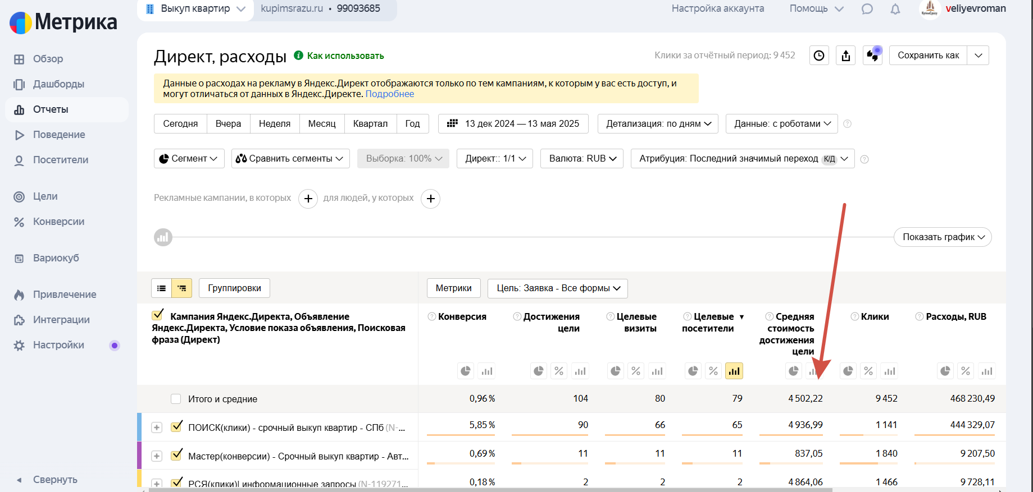Select the Неделя period tab
This screenshot has width=1033, height=492.
coord(275,123)
